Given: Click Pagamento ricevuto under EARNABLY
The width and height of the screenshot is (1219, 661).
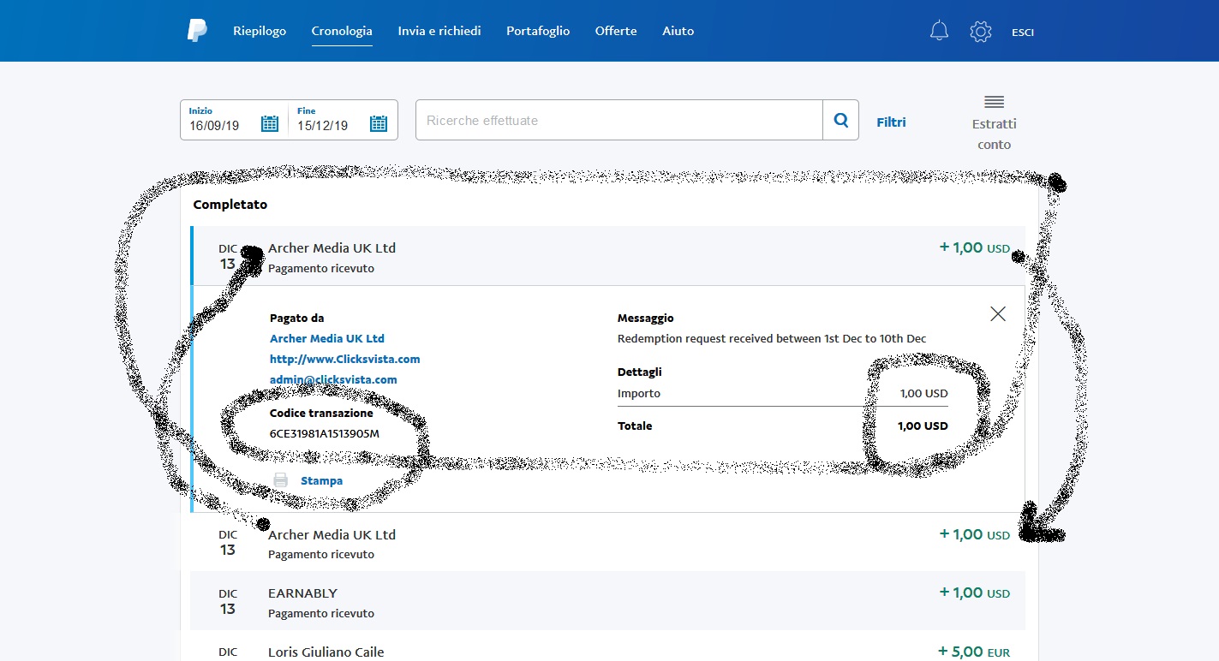Looking at the screenshot, I should 321,613.
